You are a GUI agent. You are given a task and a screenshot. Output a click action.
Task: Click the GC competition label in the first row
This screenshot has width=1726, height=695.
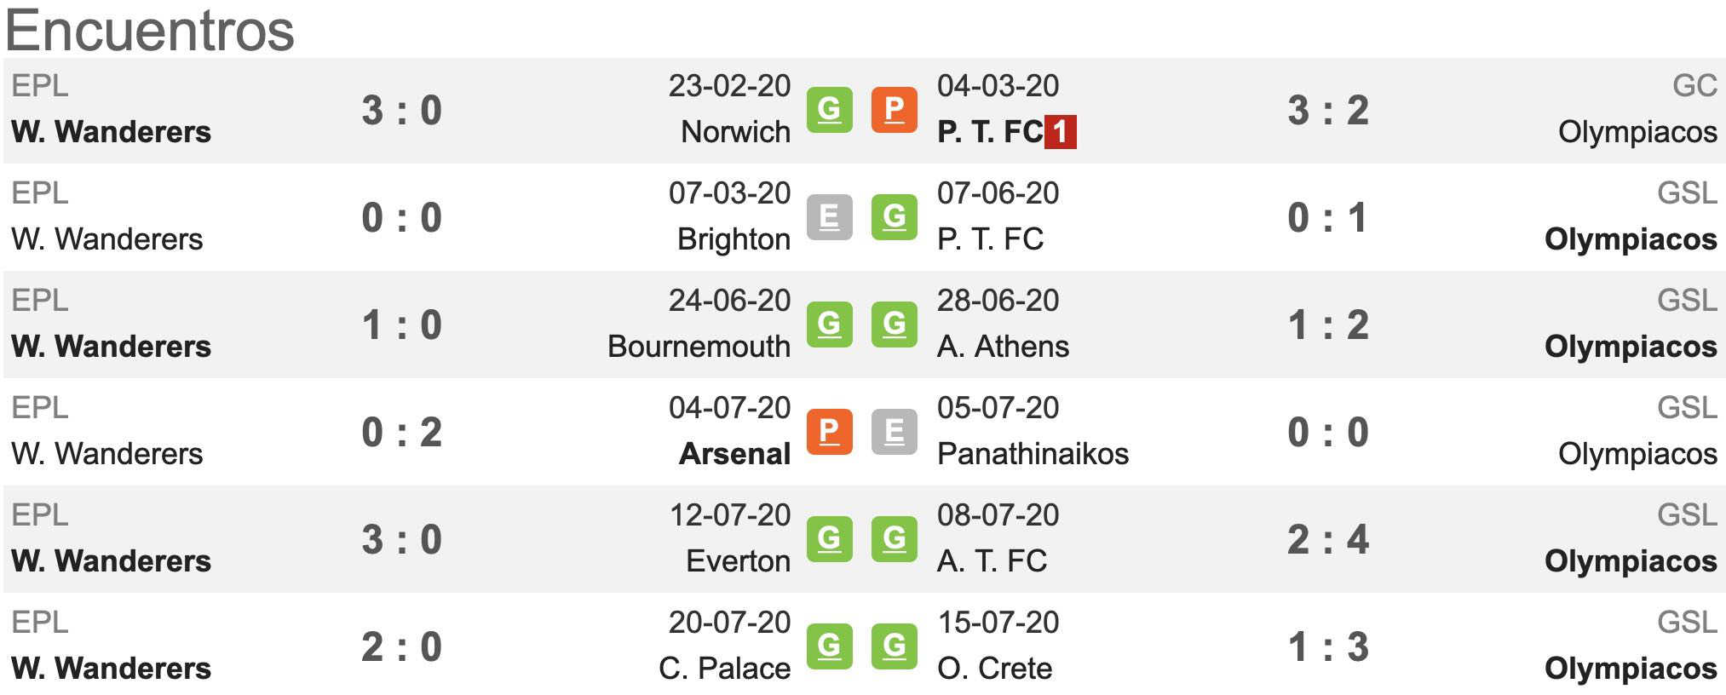[1694, 86]
